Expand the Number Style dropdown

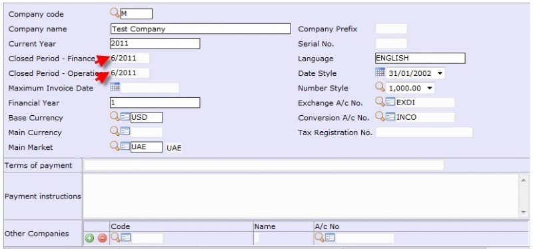(430, 89)
